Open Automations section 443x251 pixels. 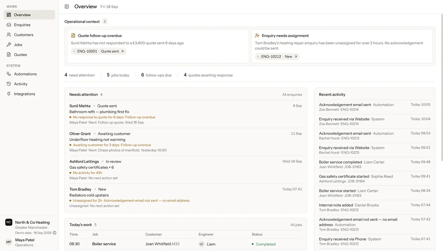[x=29, y=74]
